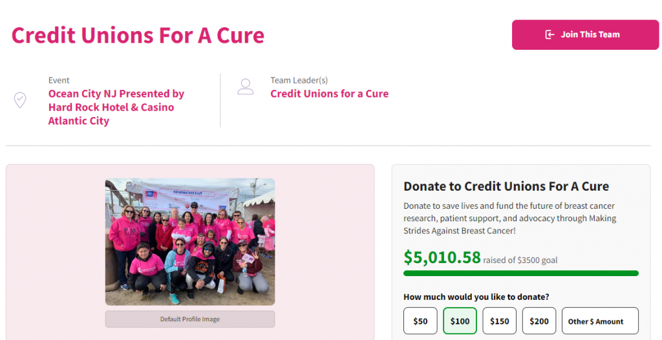
Task: Click the donation description paragraph
Action: pos(509,218)
